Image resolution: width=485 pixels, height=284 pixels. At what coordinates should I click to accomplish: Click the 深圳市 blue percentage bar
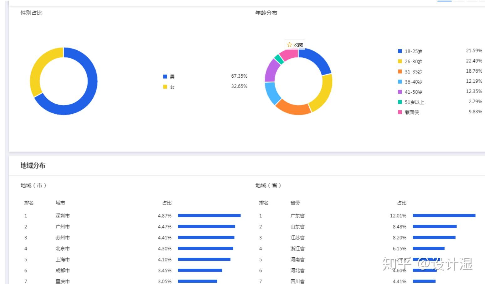click(x=209, y=215)
